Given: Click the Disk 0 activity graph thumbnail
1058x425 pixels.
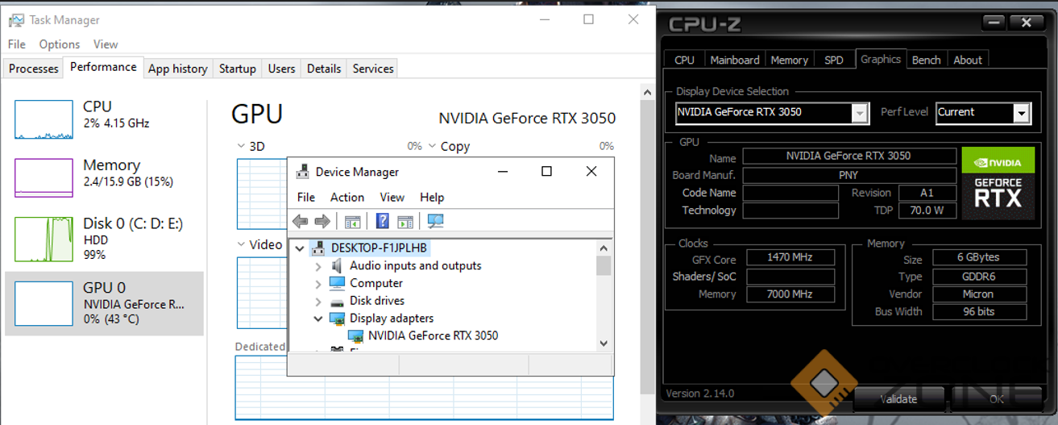Looking at the screenshot, I should (44, 238).
